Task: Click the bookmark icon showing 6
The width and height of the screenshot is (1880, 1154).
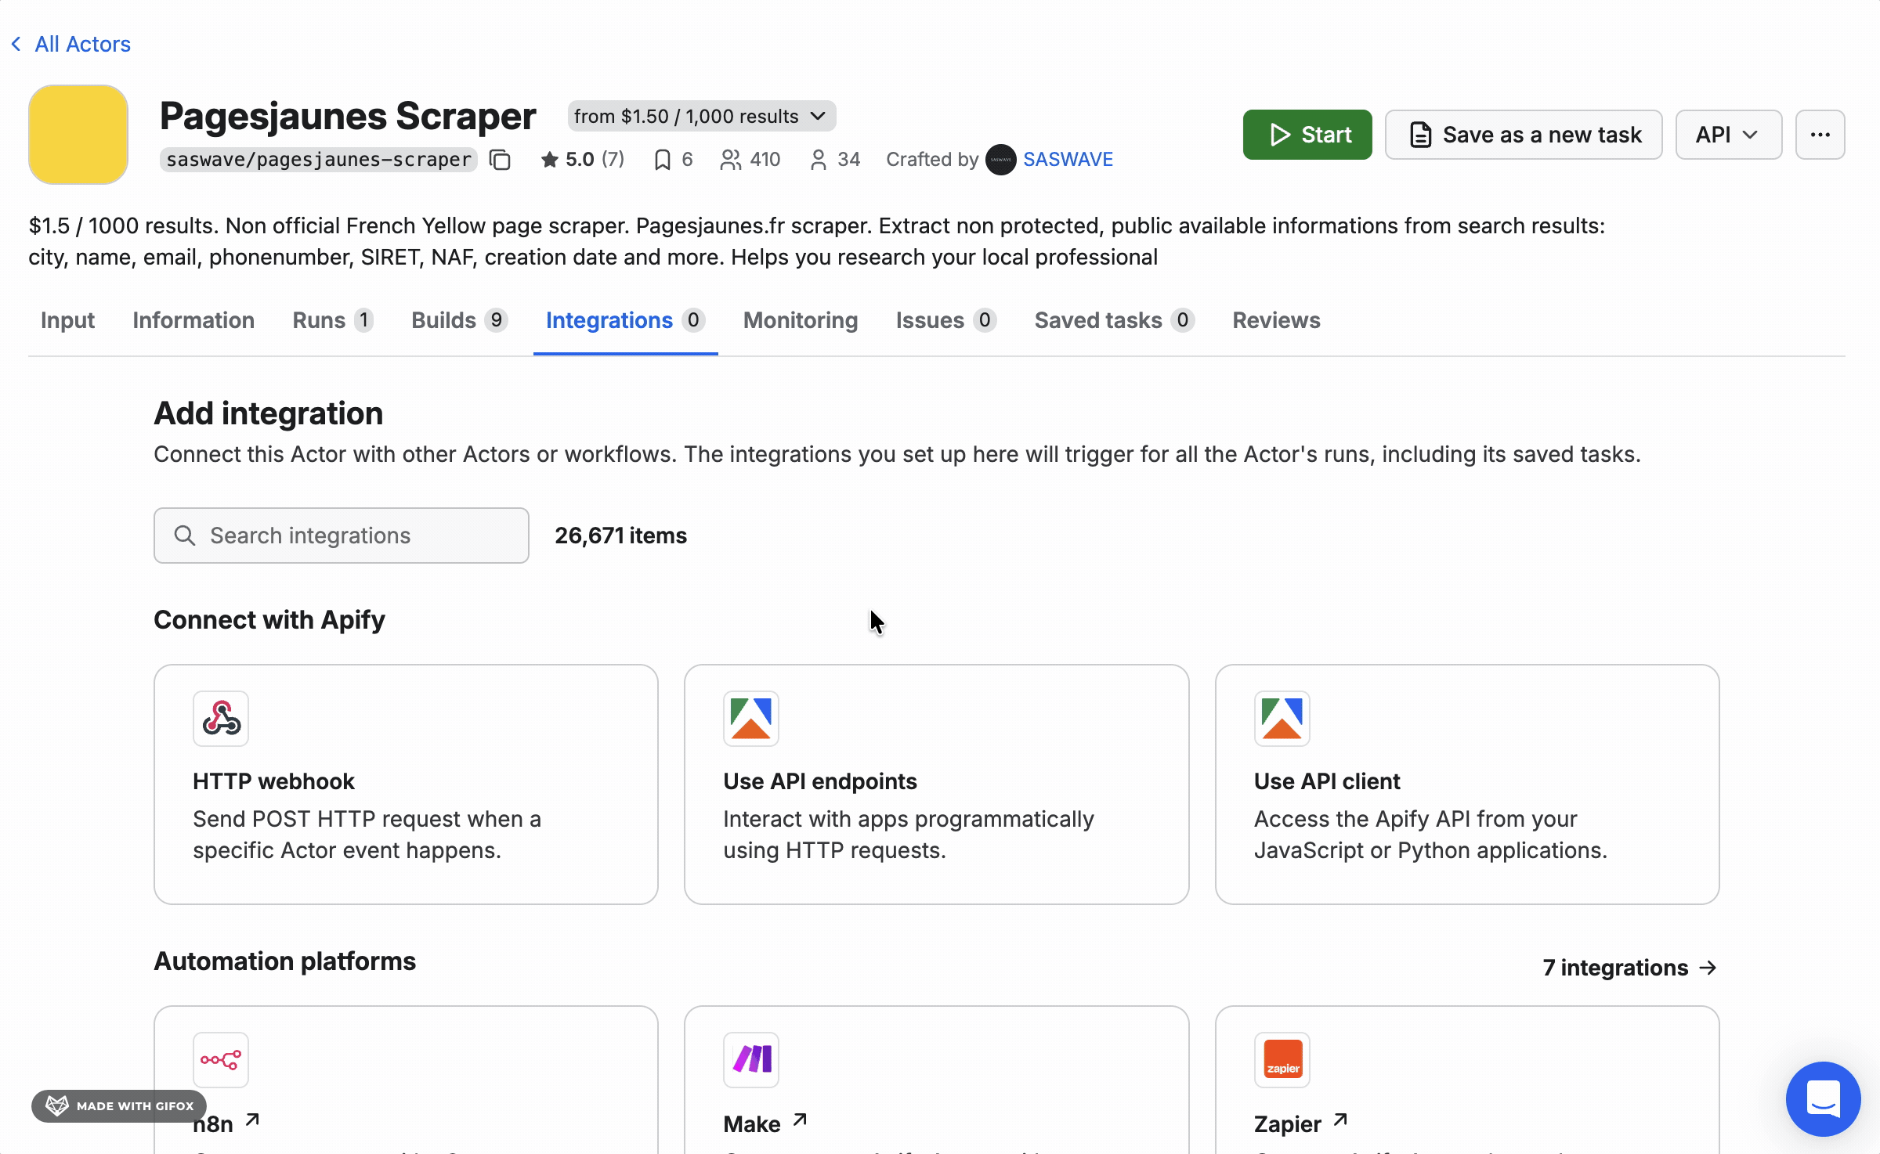Action: click(662, 160)
